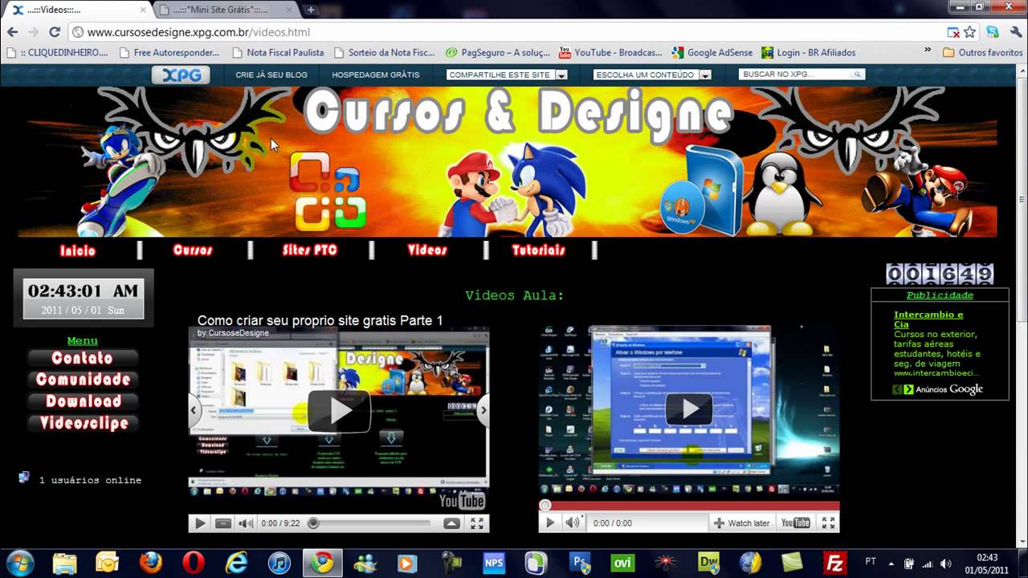Expand 'Escolha um conteúdo' dropdown
This screenshot has height=578, width=1028.
pos(705,75)
